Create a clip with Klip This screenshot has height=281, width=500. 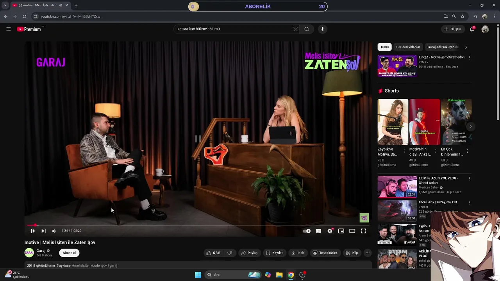(x=352, y=253)
